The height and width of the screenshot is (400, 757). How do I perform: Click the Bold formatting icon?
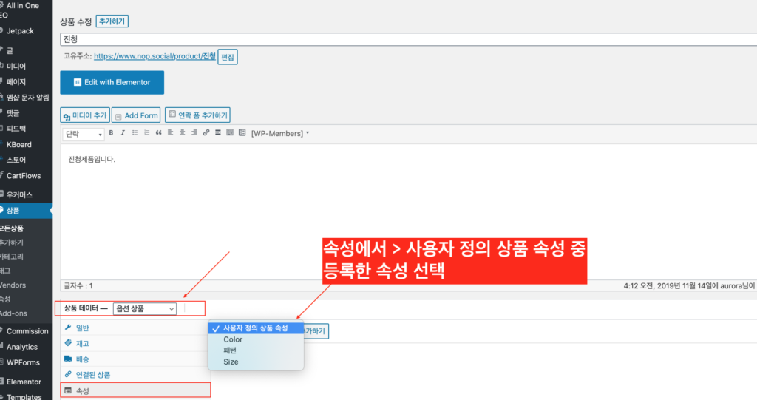coord(112,133)
